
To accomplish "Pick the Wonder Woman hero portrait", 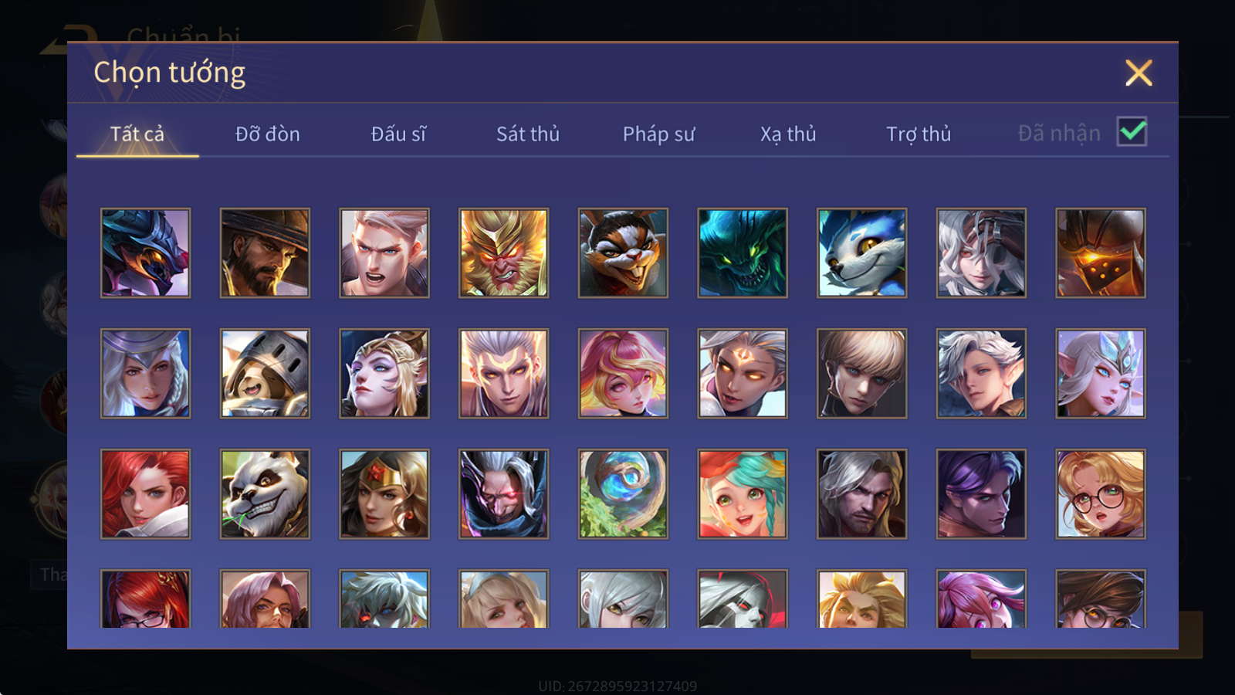I will (384, 493).
